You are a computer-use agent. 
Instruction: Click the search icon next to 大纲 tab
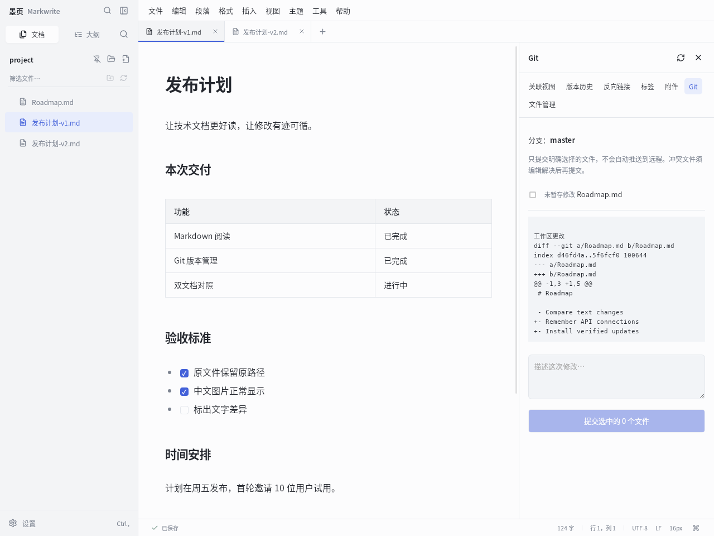(x=124, y=34)
